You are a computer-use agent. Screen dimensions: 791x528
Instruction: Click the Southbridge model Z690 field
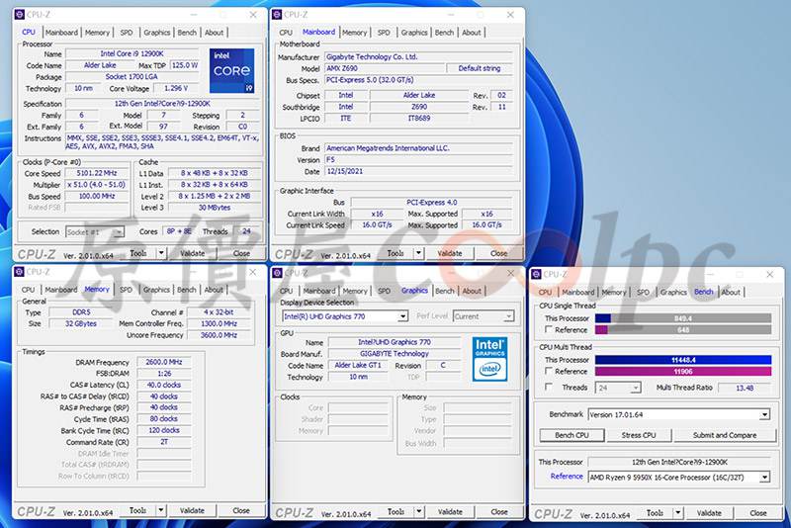[419, 107]
